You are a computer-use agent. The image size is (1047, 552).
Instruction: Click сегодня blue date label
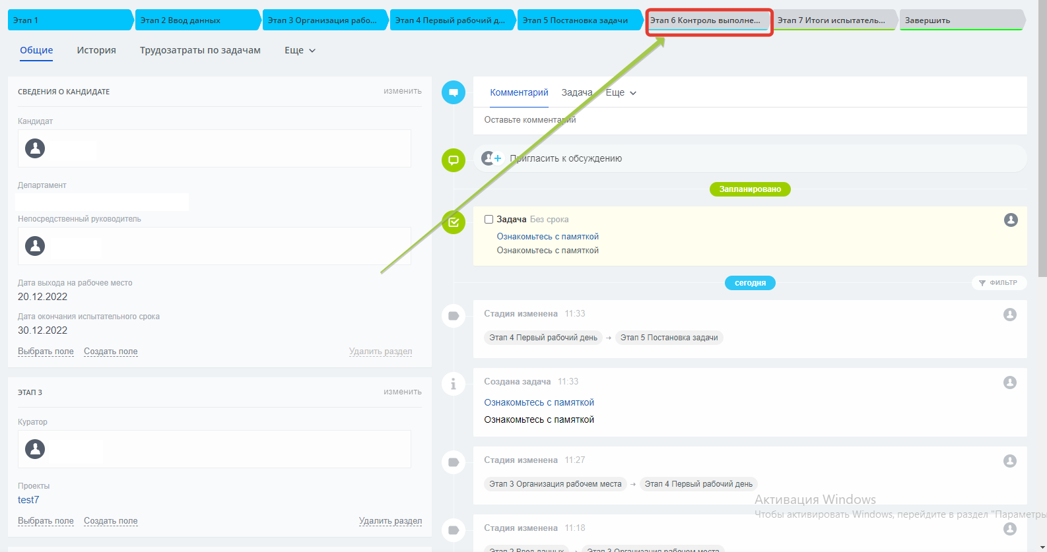pyautogui.click(x=750, y=283)
